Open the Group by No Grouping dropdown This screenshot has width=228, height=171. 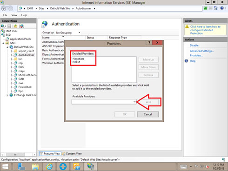[x=68, y=33]
